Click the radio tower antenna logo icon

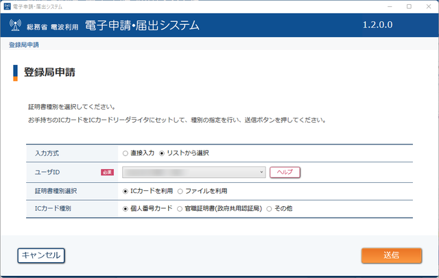coord(15,25)
